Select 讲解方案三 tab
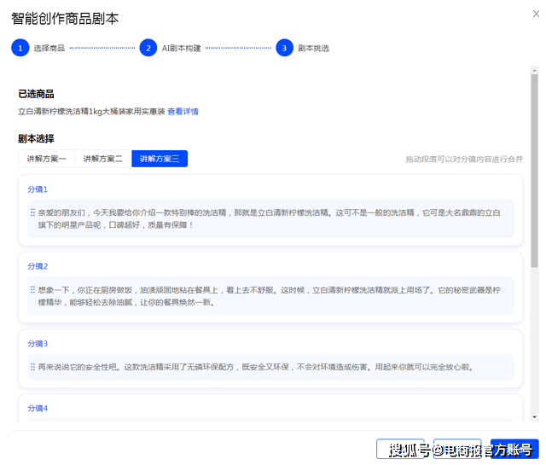 pyautogui.click(x=160, y=159)
